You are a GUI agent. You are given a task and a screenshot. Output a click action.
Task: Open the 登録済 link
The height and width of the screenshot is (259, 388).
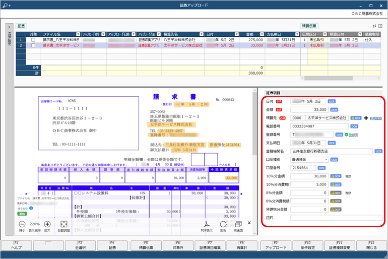click(x=353, y=135)
